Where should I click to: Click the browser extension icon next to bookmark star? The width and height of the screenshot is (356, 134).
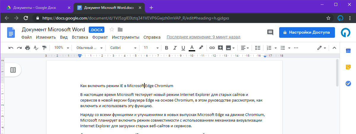341,18
